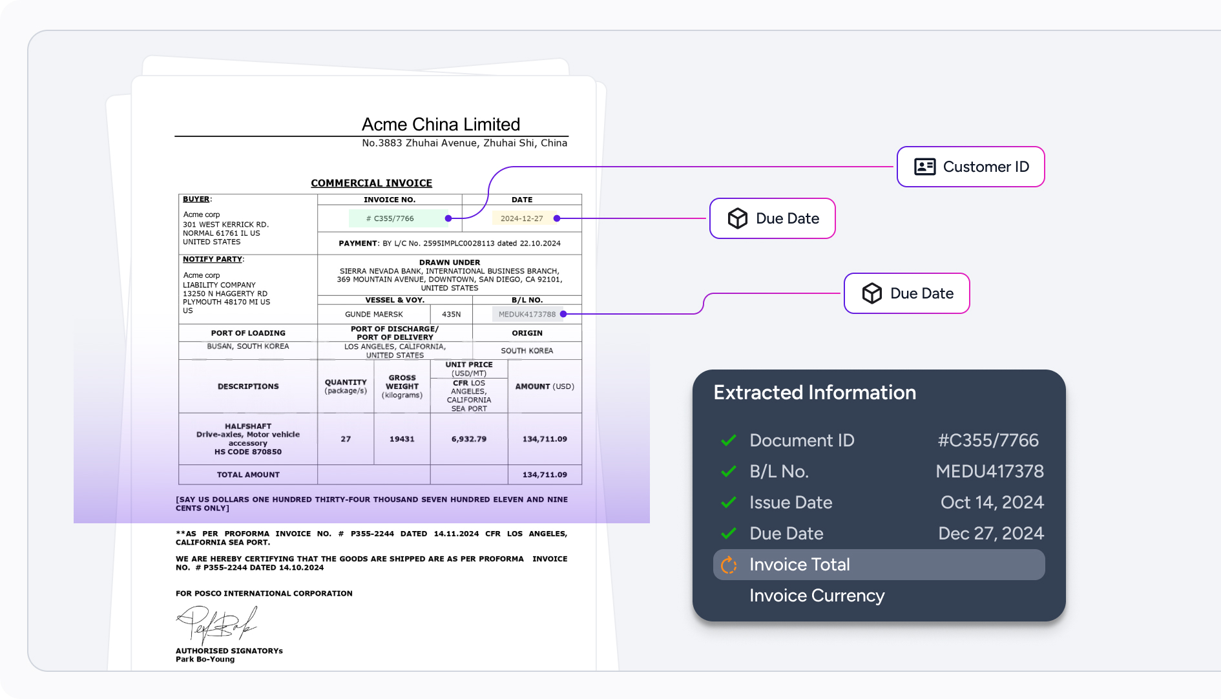The image size is (1221, 699).
Task: Click the TOTAL AMOUNT row label
Action: (248, 475)
